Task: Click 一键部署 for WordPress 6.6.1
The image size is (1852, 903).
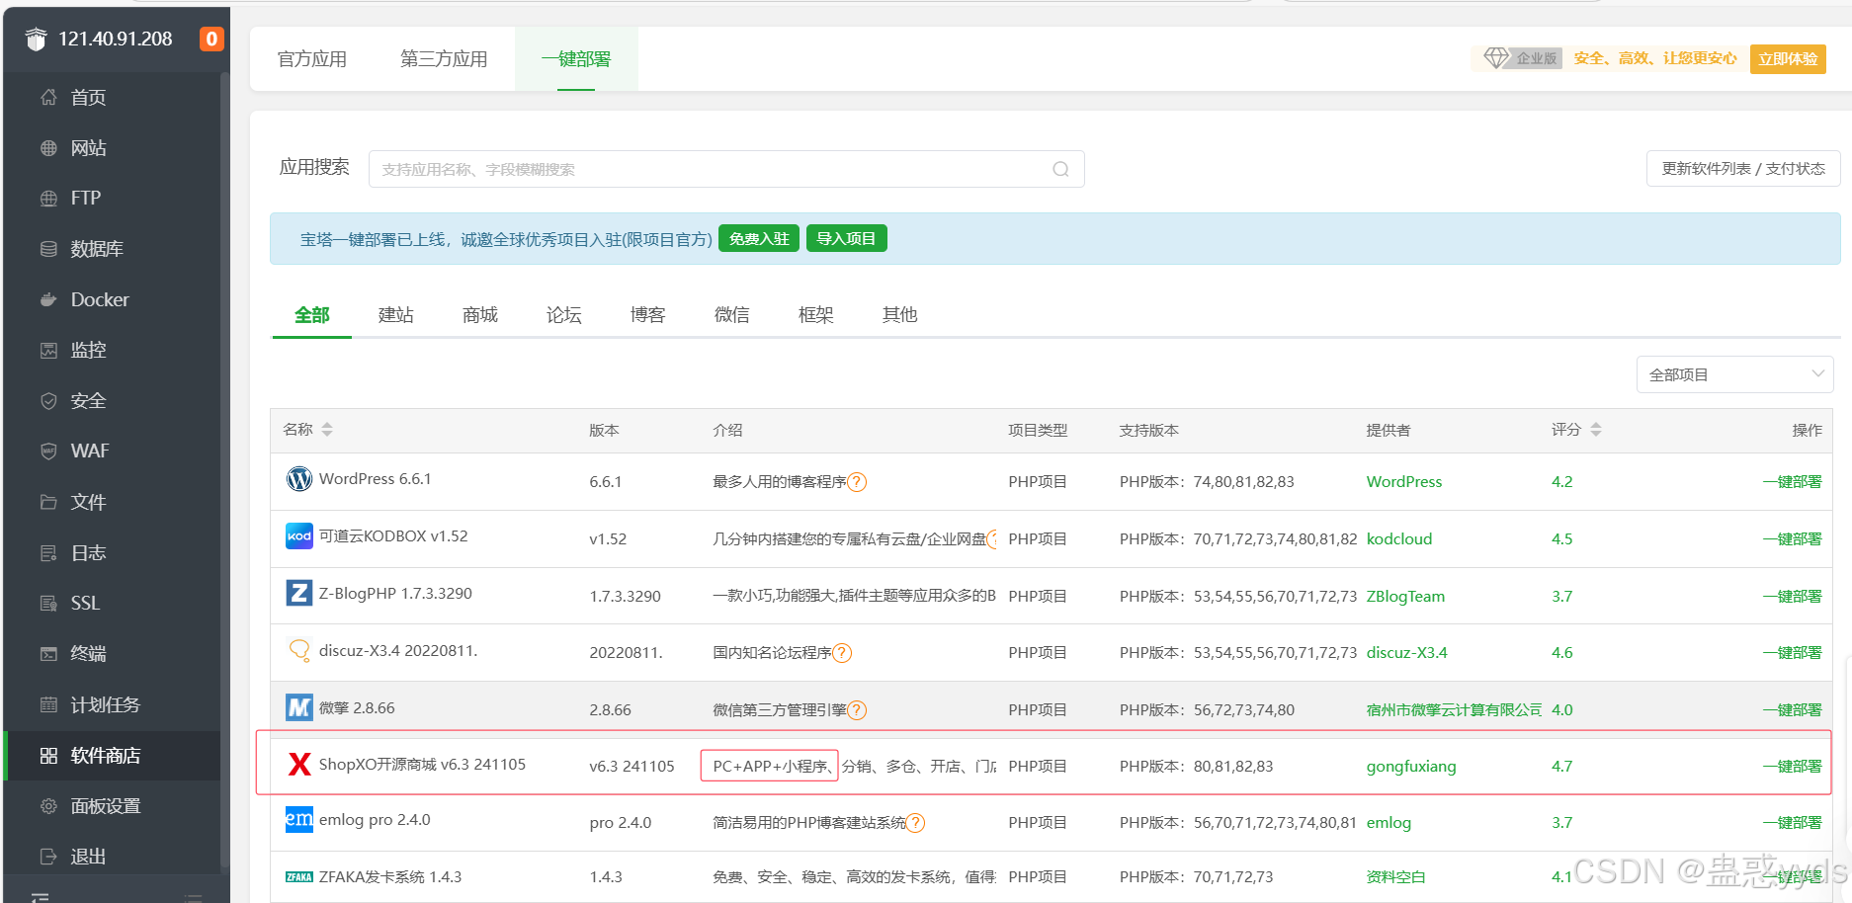Action: point(1792,482)
